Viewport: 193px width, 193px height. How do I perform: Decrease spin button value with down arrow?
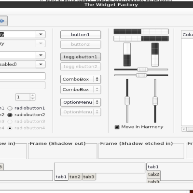[33, 99]
